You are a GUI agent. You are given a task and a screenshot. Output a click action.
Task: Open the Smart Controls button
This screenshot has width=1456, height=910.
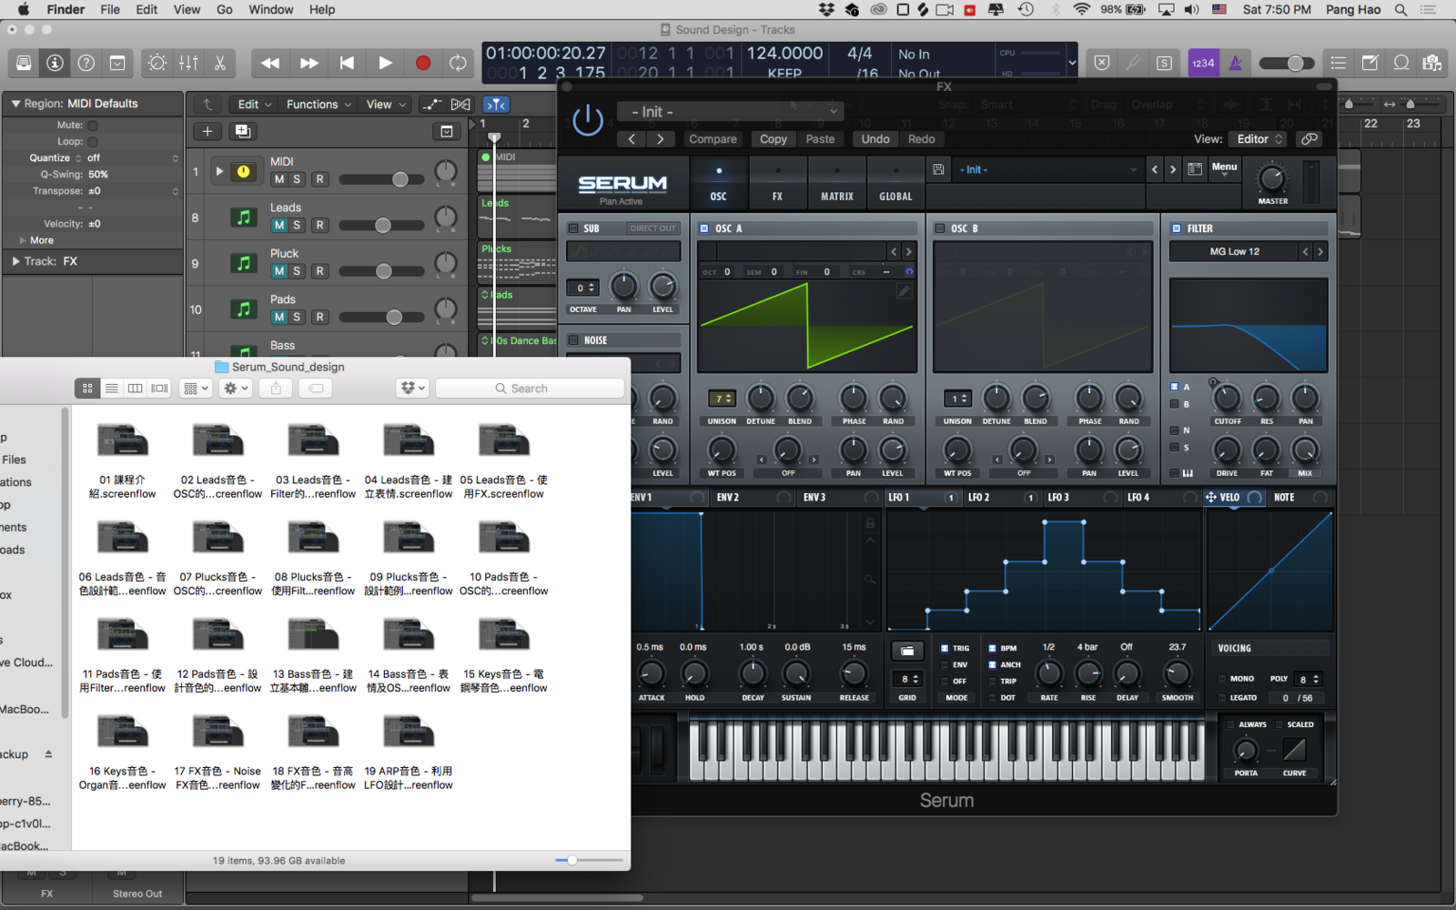click(x=157, y=63)
